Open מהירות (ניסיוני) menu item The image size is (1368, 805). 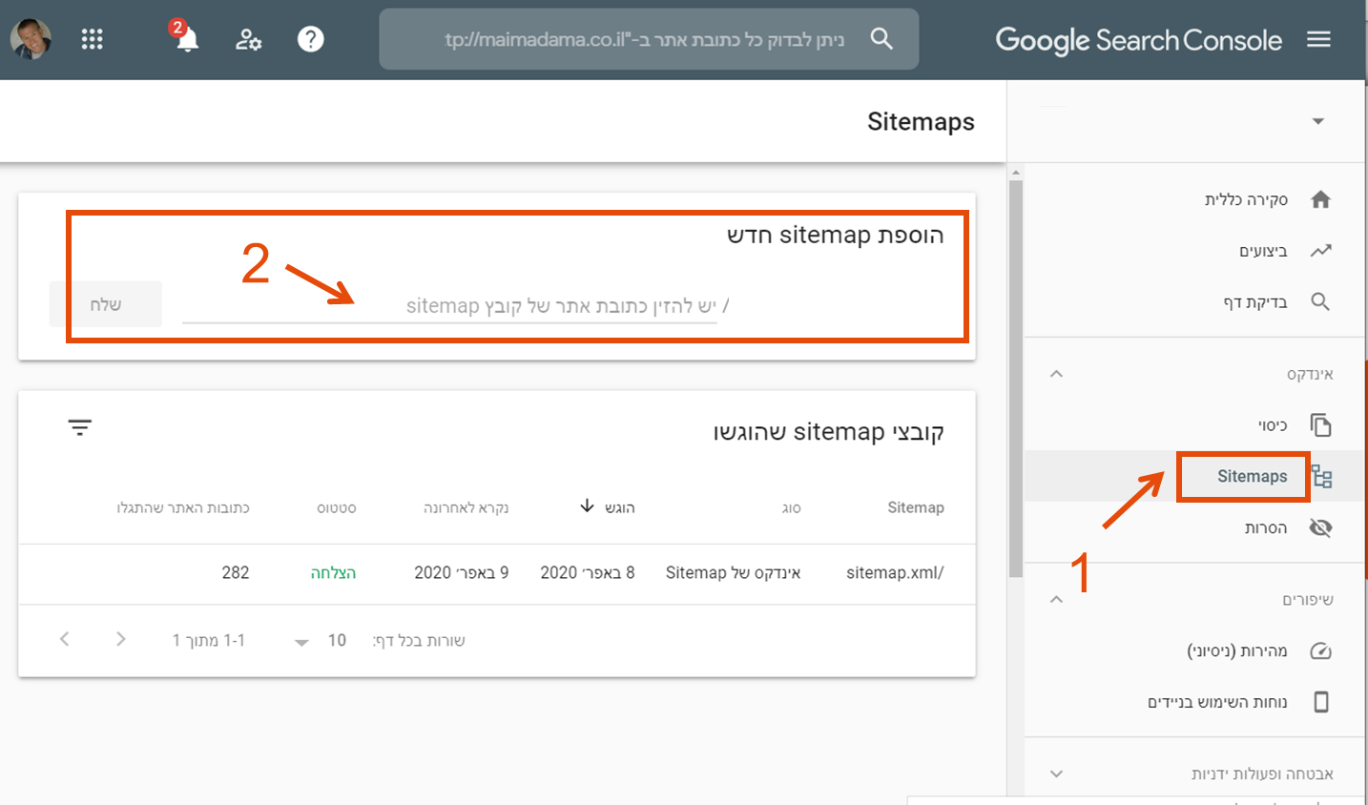click(x=1237, y=650)
